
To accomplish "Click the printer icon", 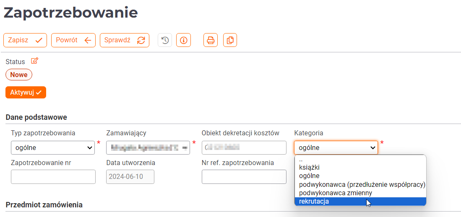I will (x=211, y=40).
